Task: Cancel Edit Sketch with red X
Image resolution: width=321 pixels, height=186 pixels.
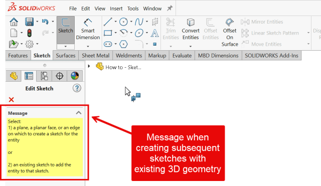Action: [x=11, y=100]
